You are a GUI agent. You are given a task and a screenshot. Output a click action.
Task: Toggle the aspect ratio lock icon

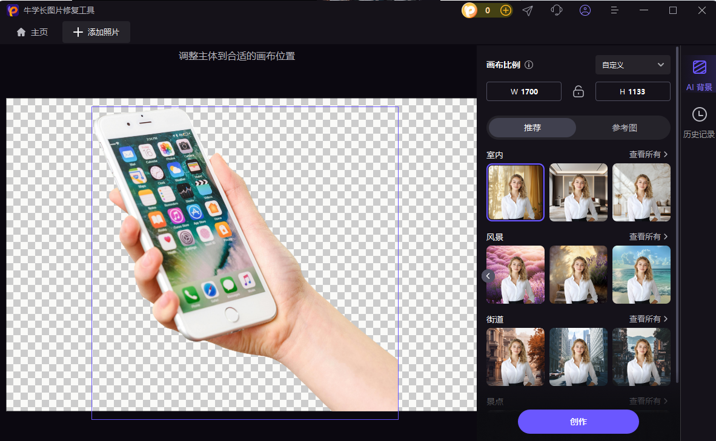(578, 92)
